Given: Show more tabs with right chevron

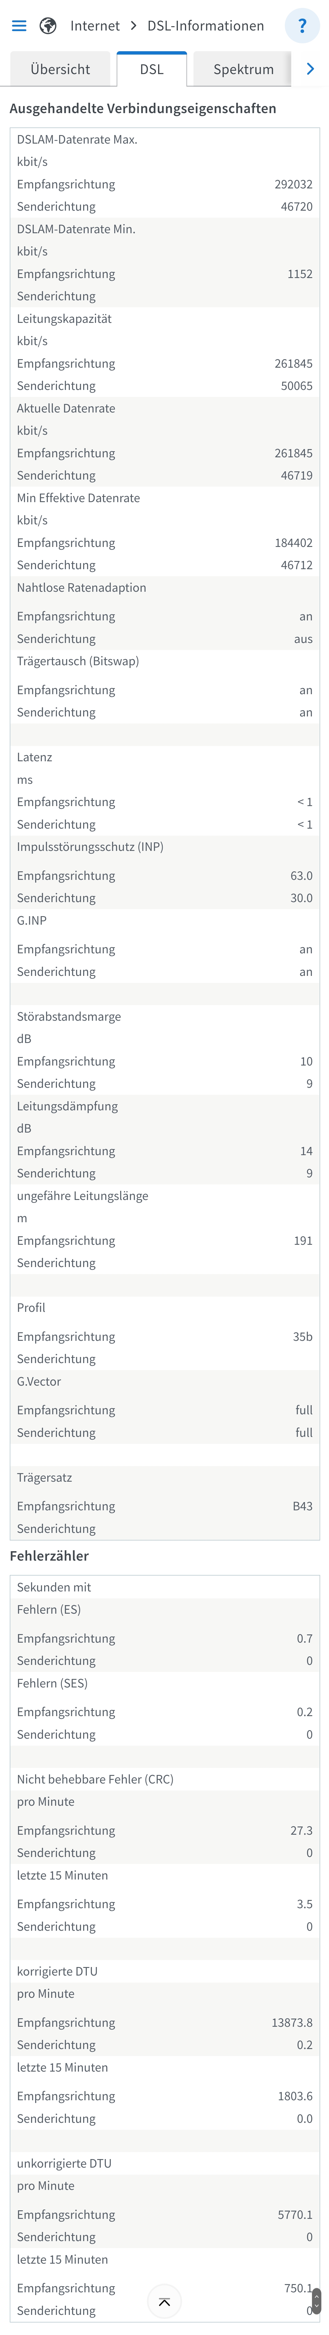Looking at the screenshot, I should [310, 69].
